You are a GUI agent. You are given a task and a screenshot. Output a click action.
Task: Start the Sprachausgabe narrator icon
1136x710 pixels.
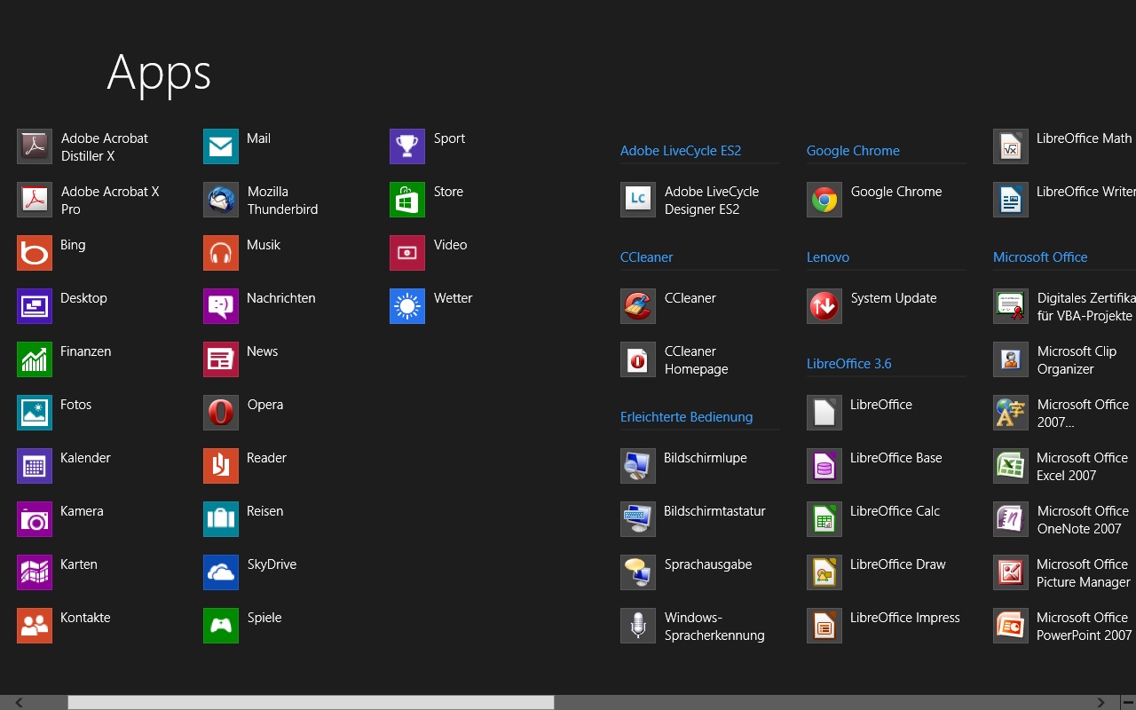tap(638, 572)
